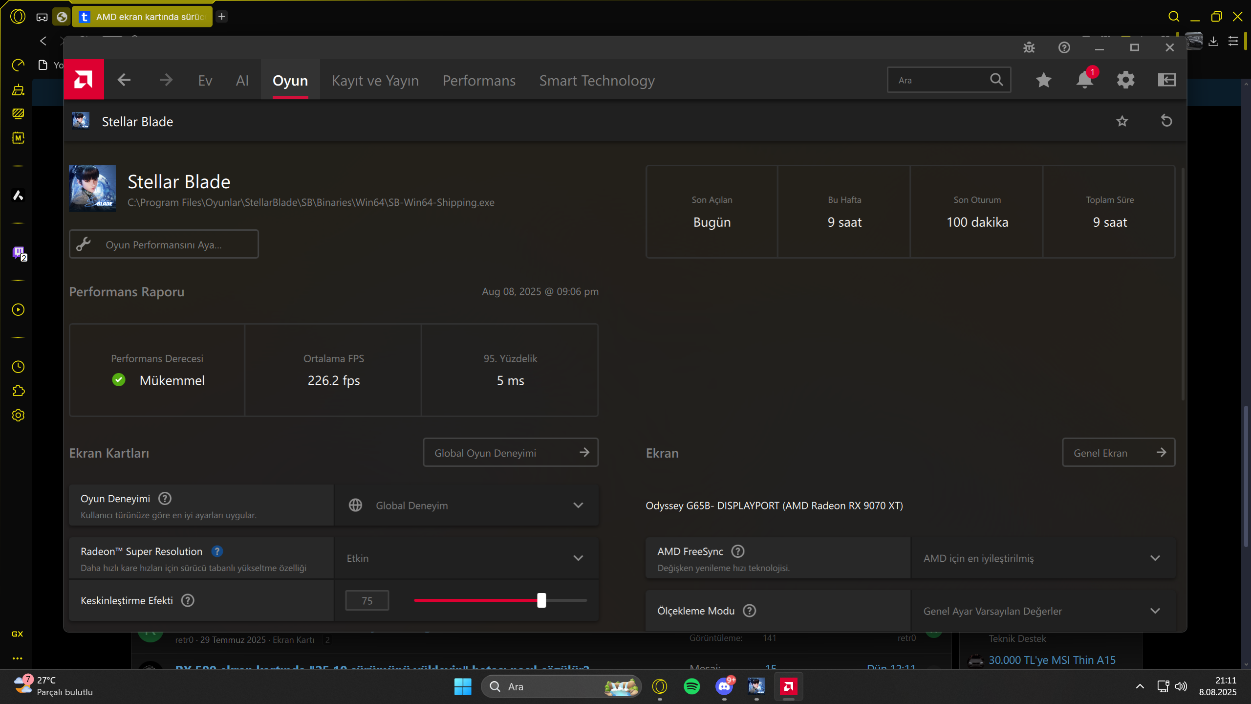Toggle the AMD sidebar panel icon

(x=1166, y=80)
